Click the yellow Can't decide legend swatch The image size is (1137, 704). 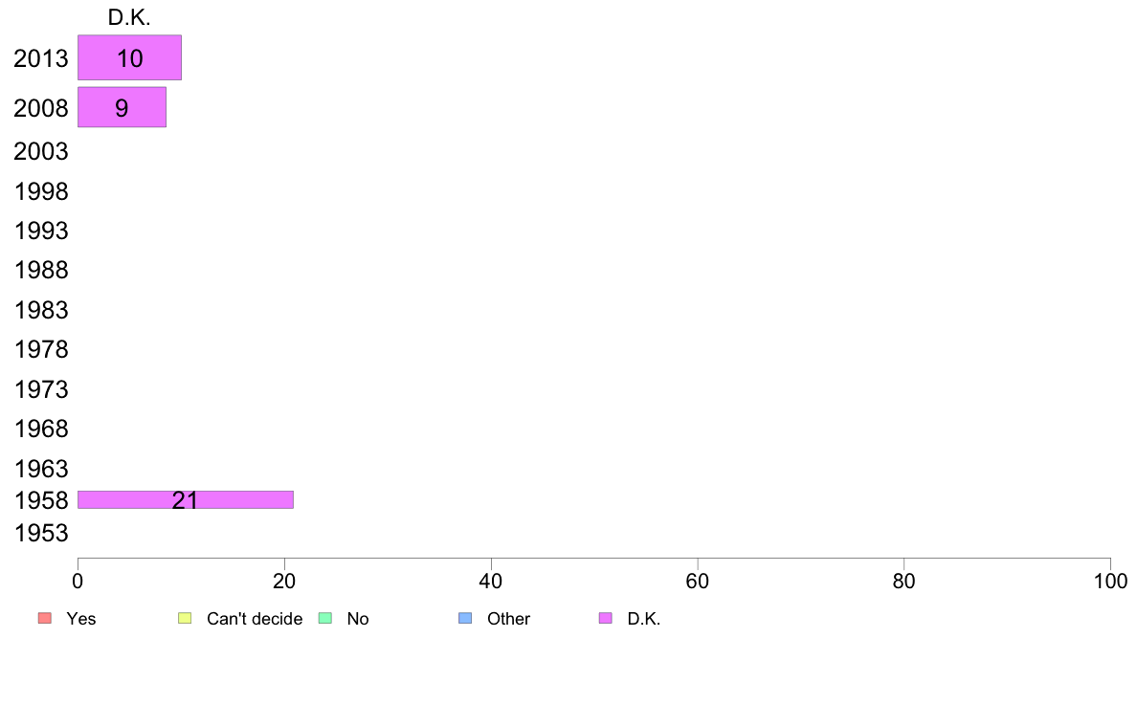tap(185, 618)
